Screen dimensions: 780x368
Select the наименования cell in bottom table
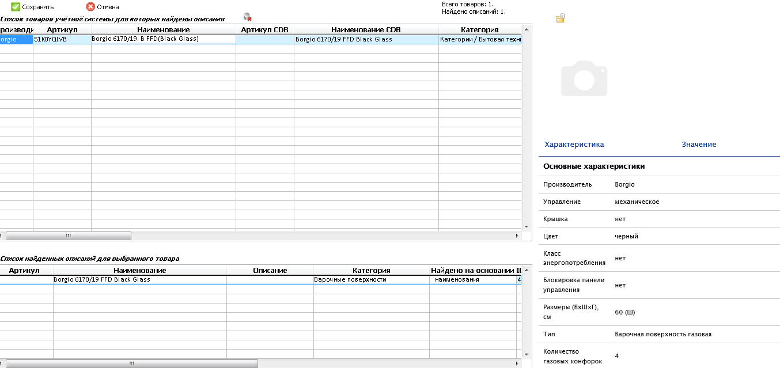click(x=472, y=280)
